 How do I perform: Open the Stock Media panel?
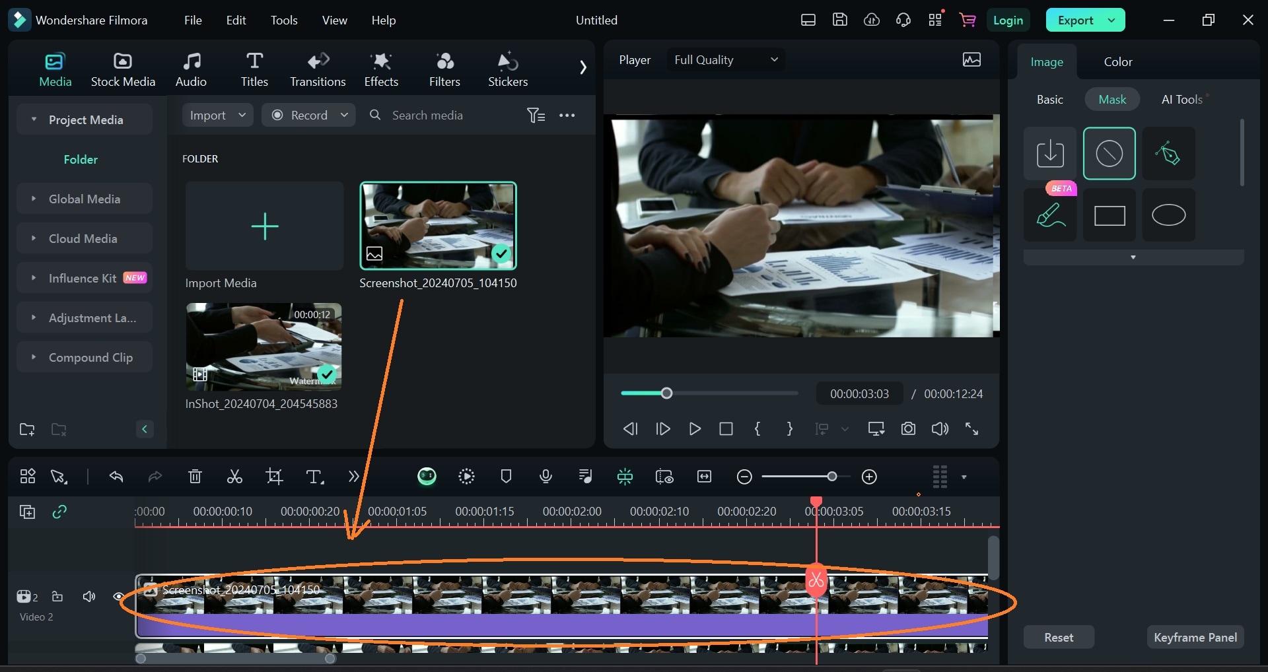[123, 69]
